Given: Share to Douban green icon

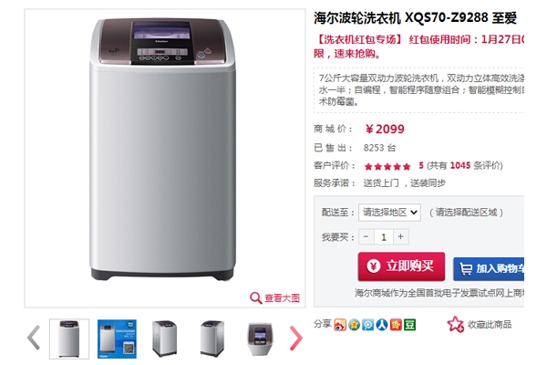Looking at the screenshot, I should pos(410,325).
